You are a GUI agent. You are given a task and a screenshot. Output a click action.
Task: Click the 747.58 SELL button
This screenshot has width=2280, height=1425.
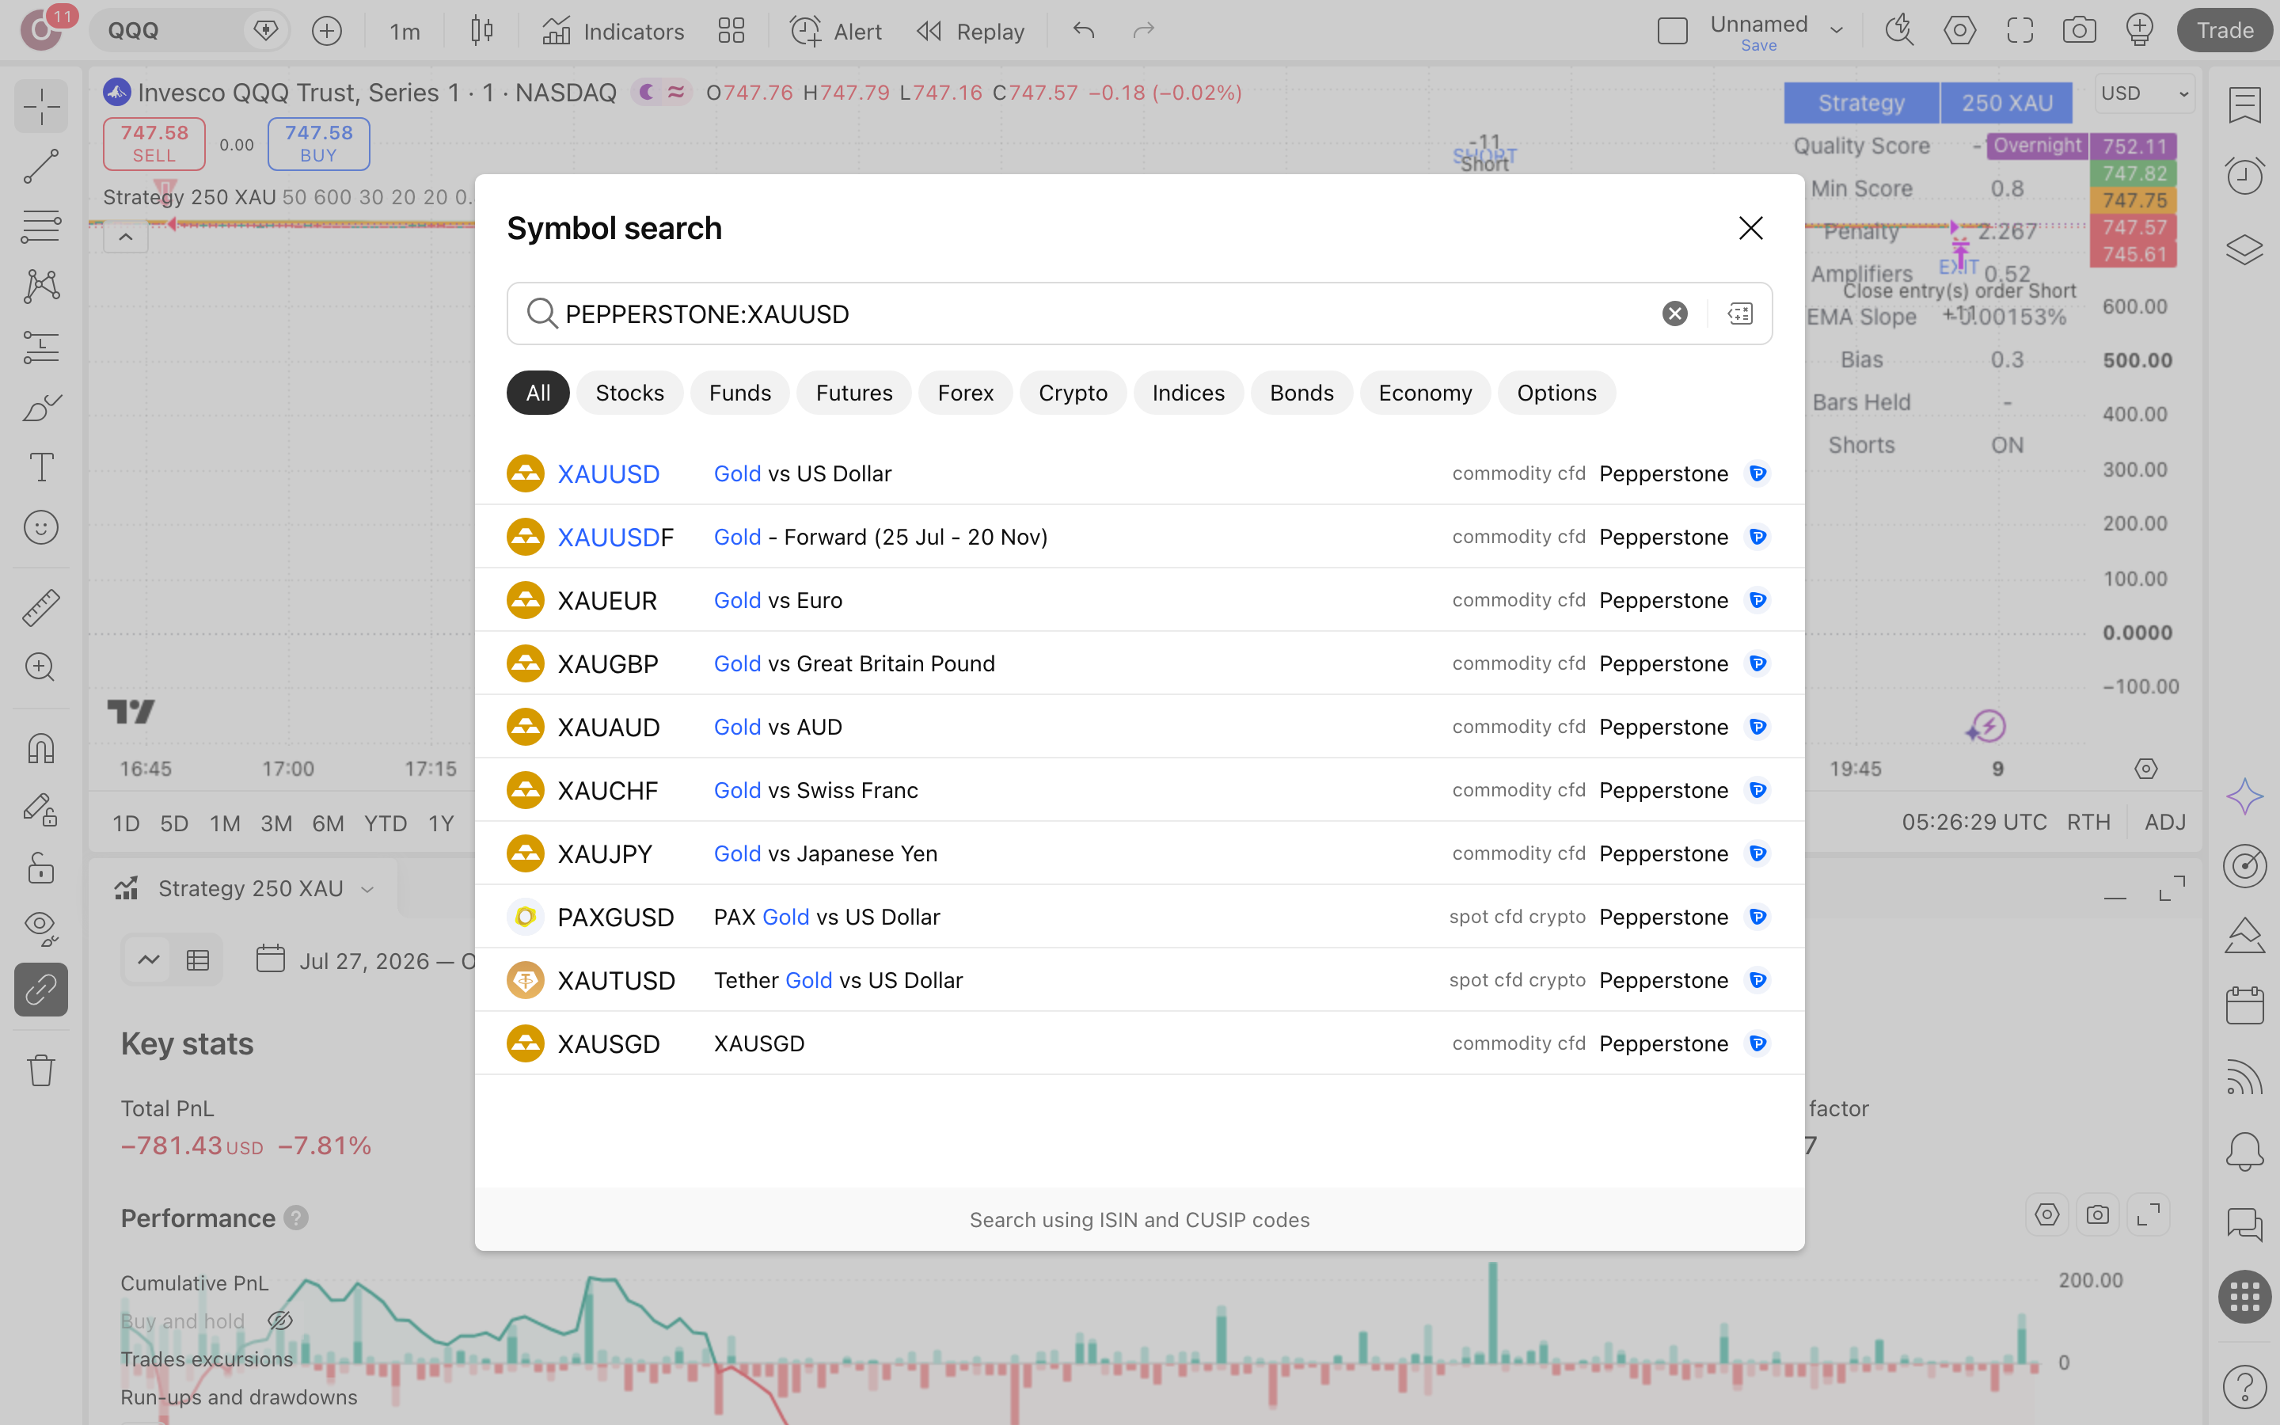tap(154, 144)
